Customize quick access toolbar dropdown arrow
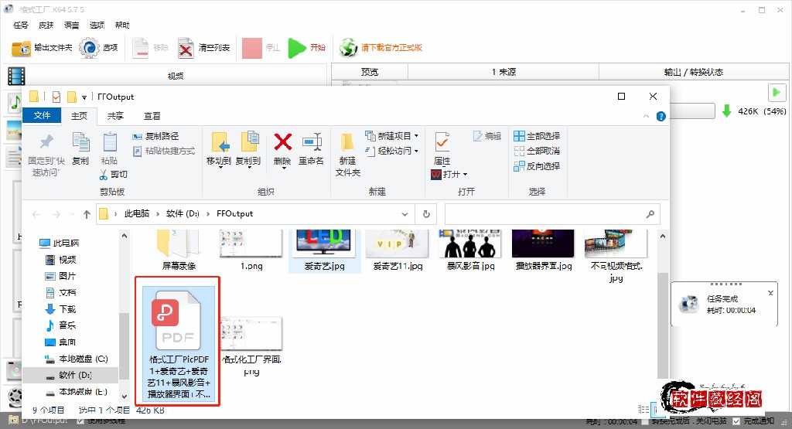 click(84, 97)
